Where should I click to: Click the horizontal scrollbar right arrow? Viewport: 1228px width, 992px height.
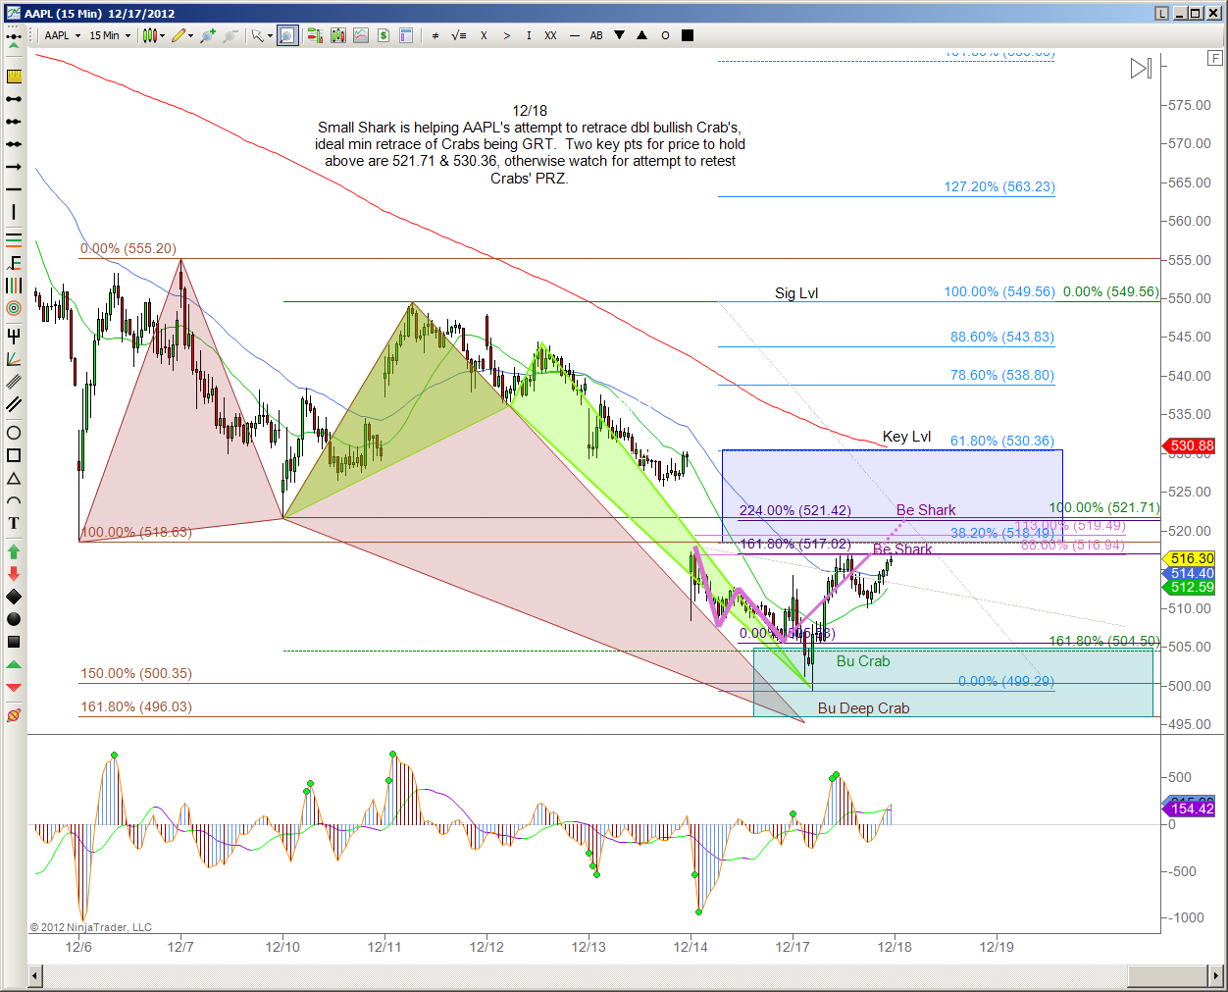click(x=1215, y=975)
